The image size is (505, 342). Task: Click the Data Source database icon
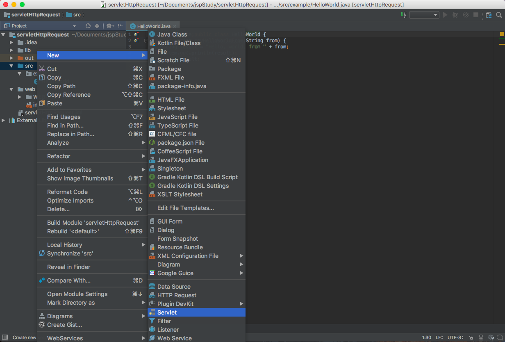click(152, 287)
